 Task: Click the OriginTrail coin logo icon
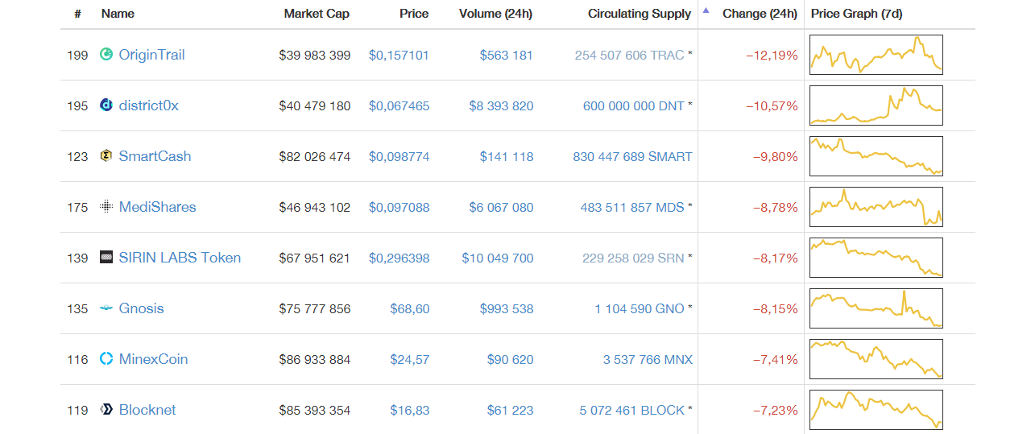point(106,55)
